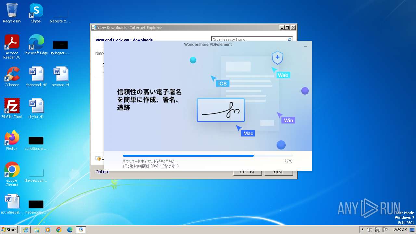Open media player taskbar icon
Screen dimensions: 416x234
click(48, 230)
